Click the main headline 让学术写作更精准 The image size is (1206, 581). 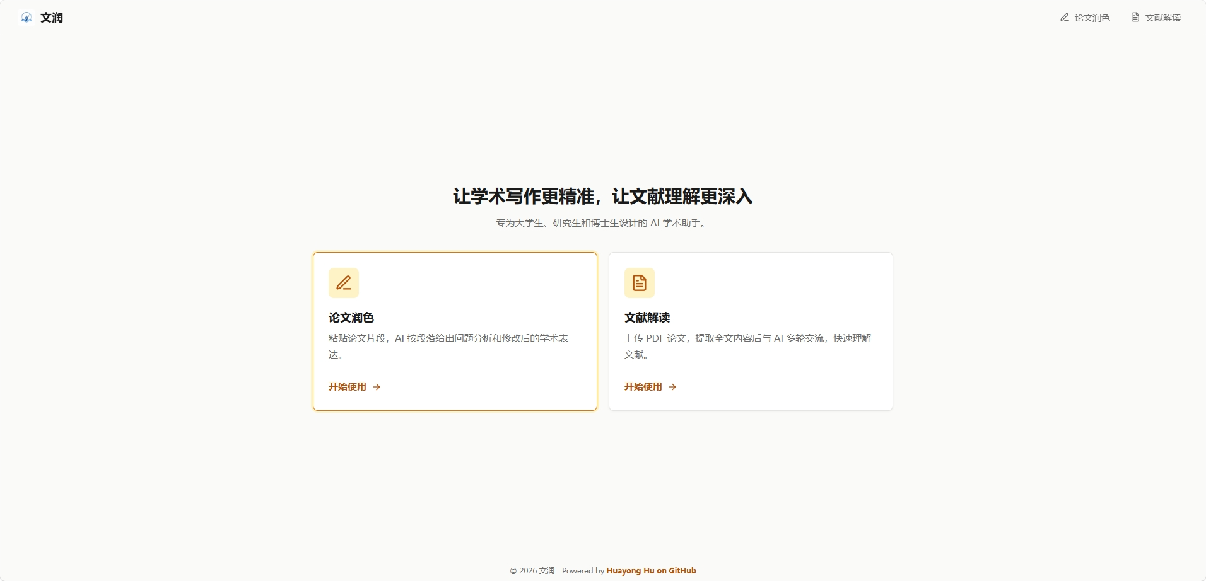coord(603,197)
